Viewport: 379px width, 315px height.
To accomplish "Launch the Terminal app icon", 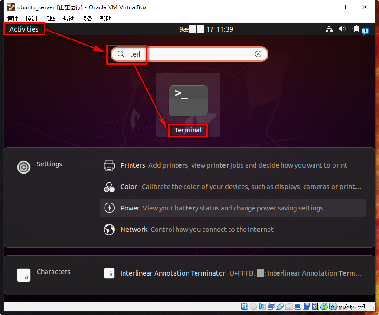I will [x=188, y=101].
